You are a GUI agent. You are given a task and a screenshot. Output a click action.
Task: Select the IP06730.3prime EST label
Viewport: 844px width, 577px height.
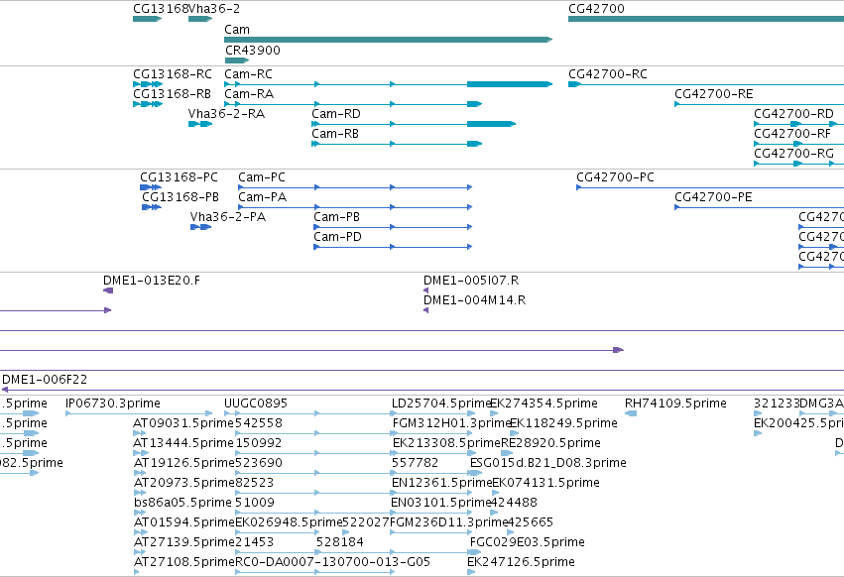click(x=112, y=404)
